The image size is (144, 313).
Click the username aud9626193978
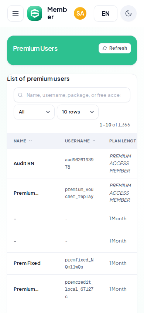[79, 164]
